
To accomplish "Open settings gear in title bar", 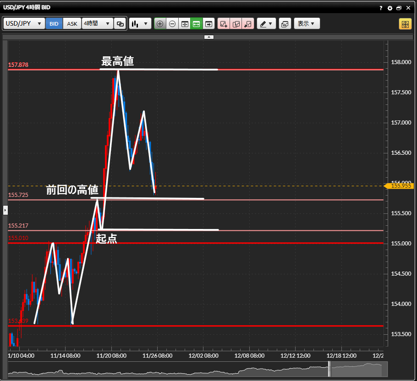I will (390, 8).
